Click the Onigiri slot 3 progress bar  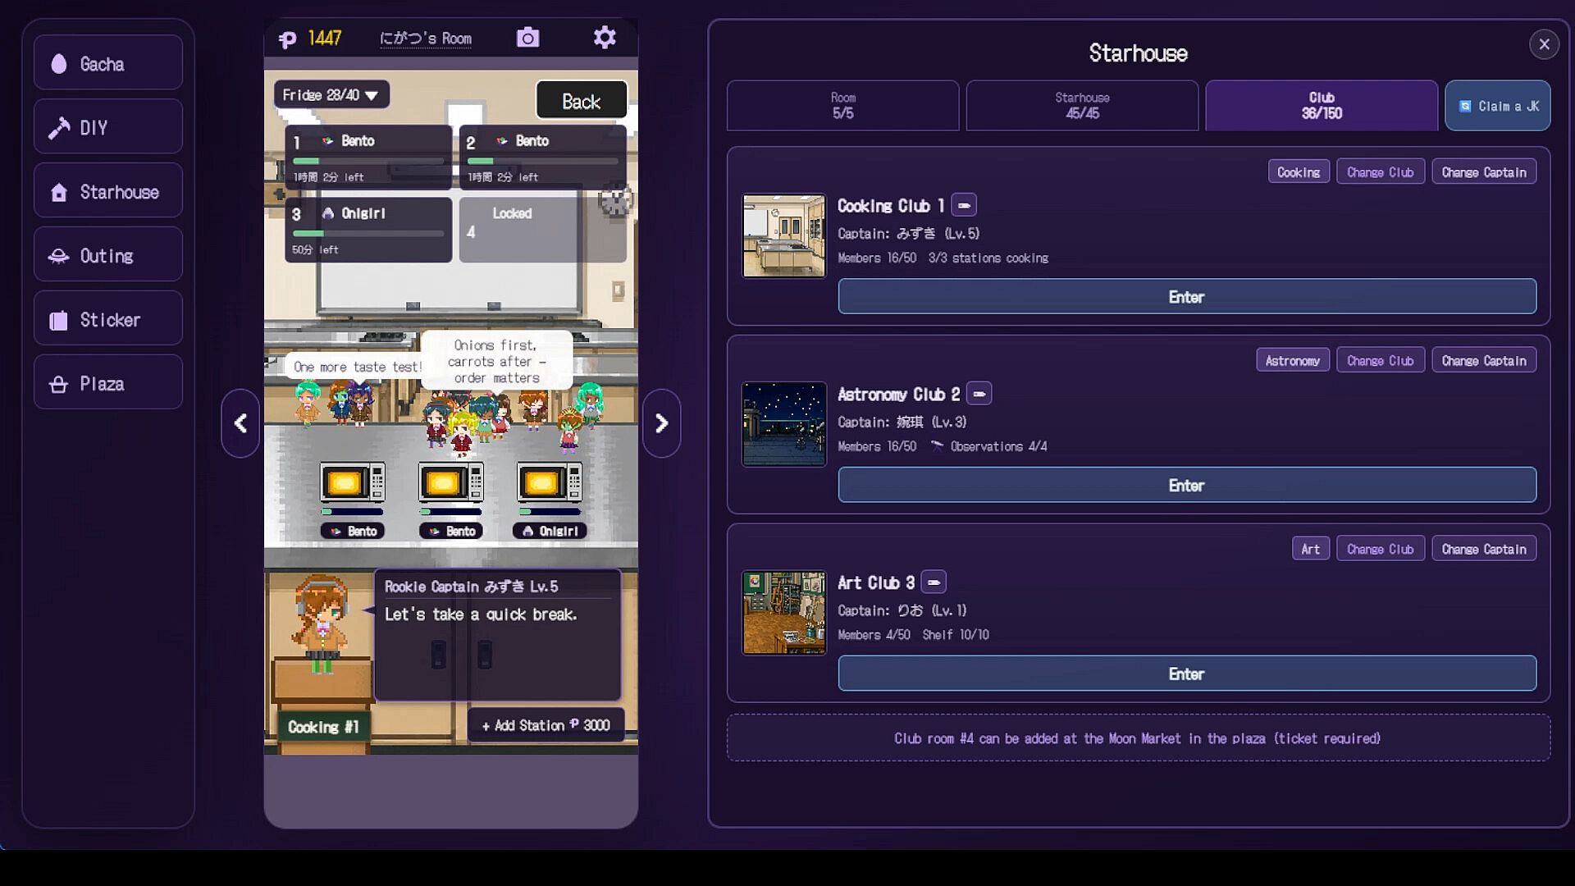(368, 234)
